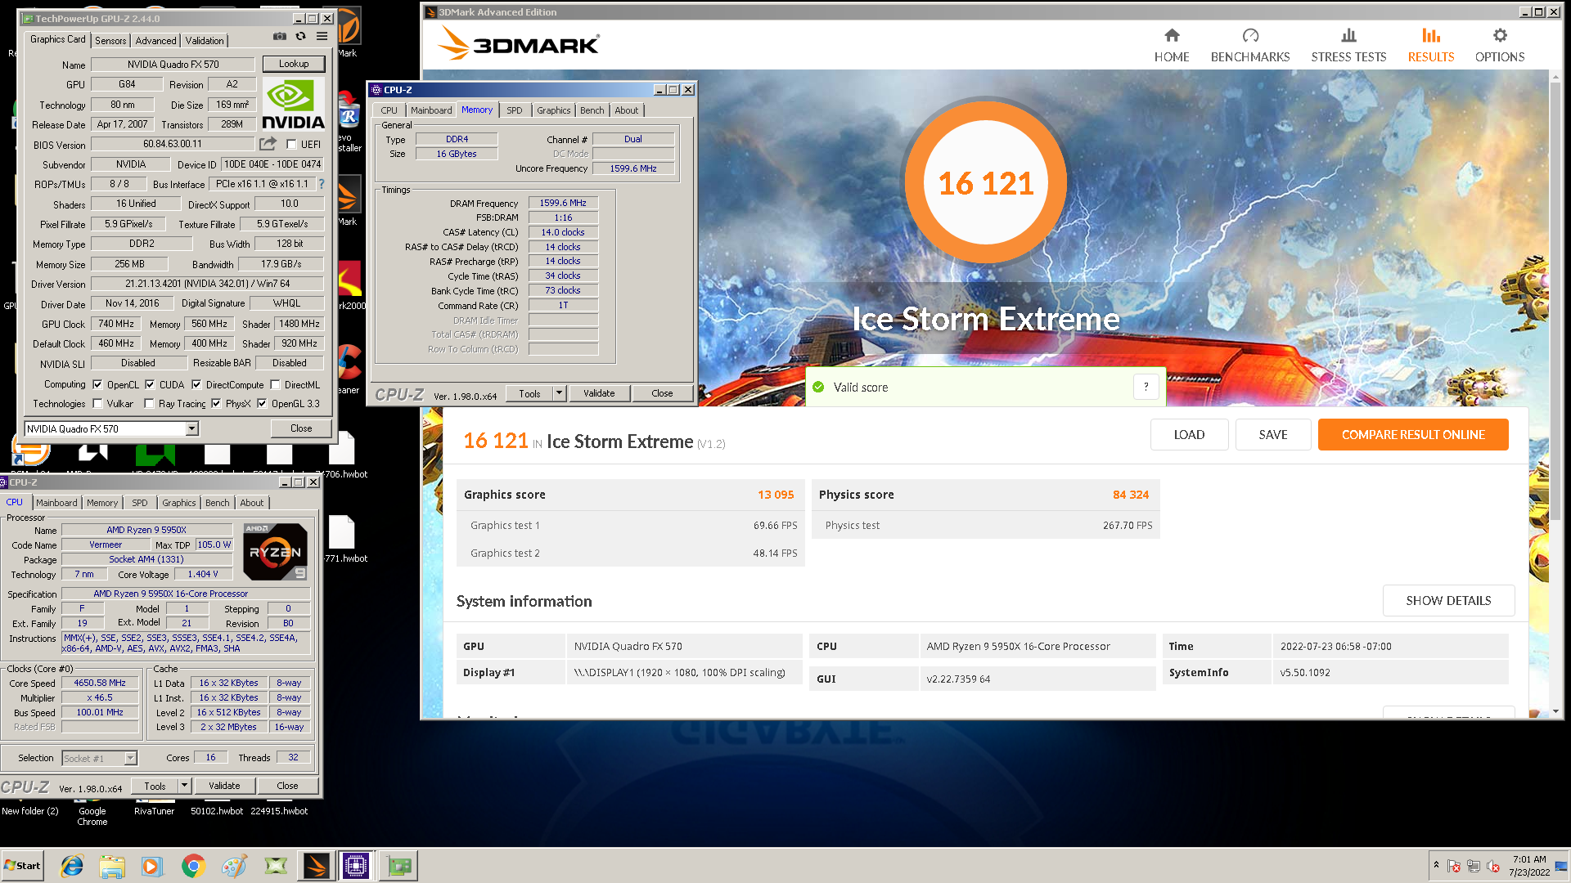Viewport: 1571px width, 883px height.
Task: Toggle the Ray Tracing checkbox
Action: (x=149, y=403)
